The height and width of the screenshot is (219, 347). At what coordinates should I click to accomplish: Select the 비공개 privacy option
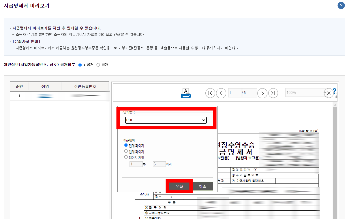pos(80,65)
